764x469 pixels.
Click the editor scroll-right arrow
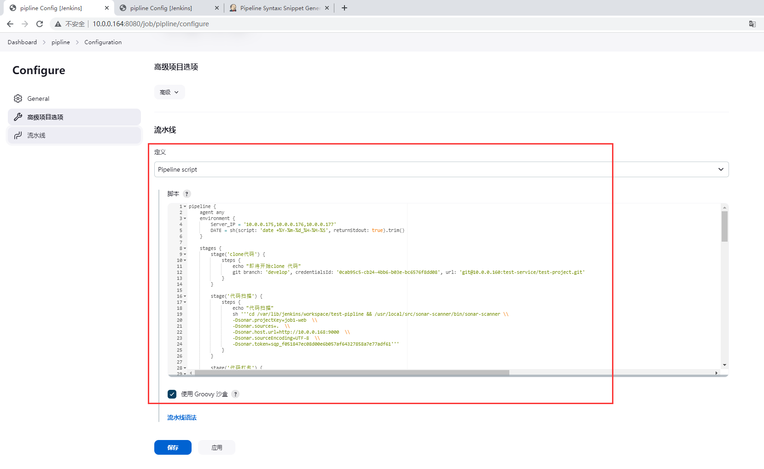point(716,373)
